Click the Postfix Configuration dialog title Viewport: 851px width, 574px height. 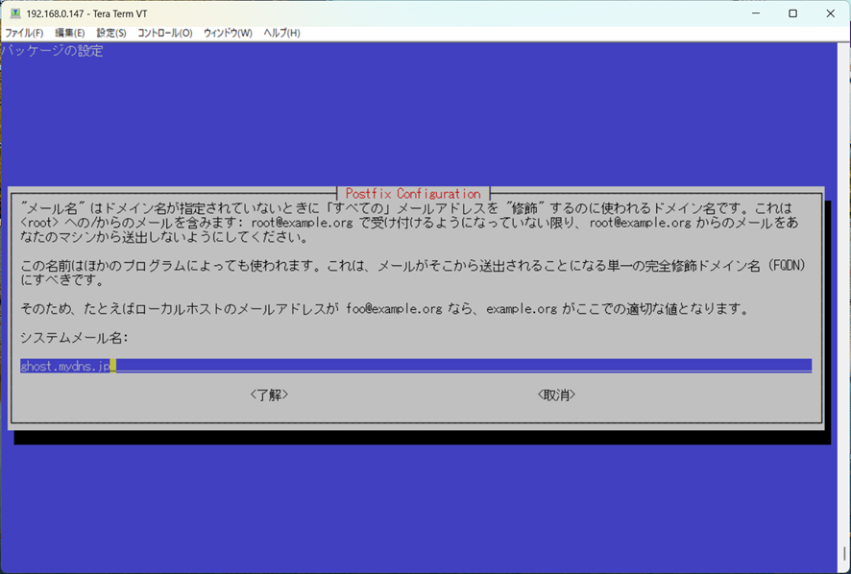coord(413,194)
